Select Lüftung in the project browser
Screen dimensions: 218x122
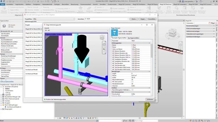pos(8,93)
